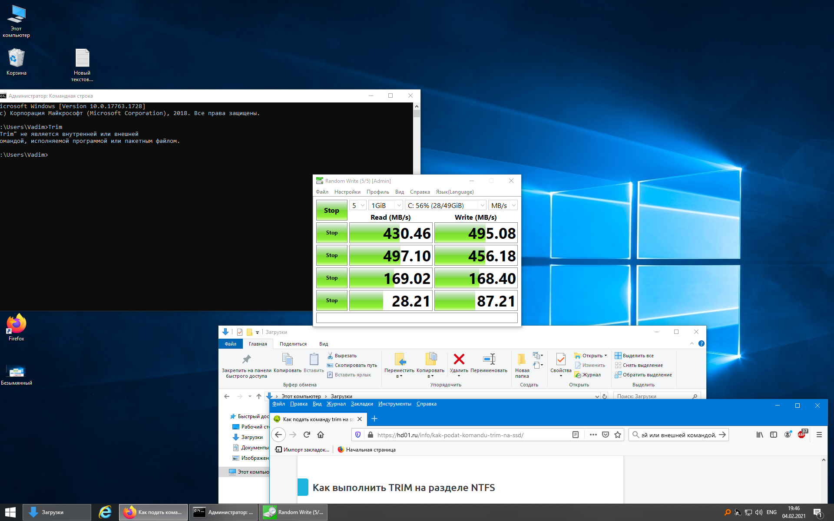This screenshot has width=834, height=521.
Task: Show Firefox sidebars icon
Action: pyautogui.click(x=774, y=435)
